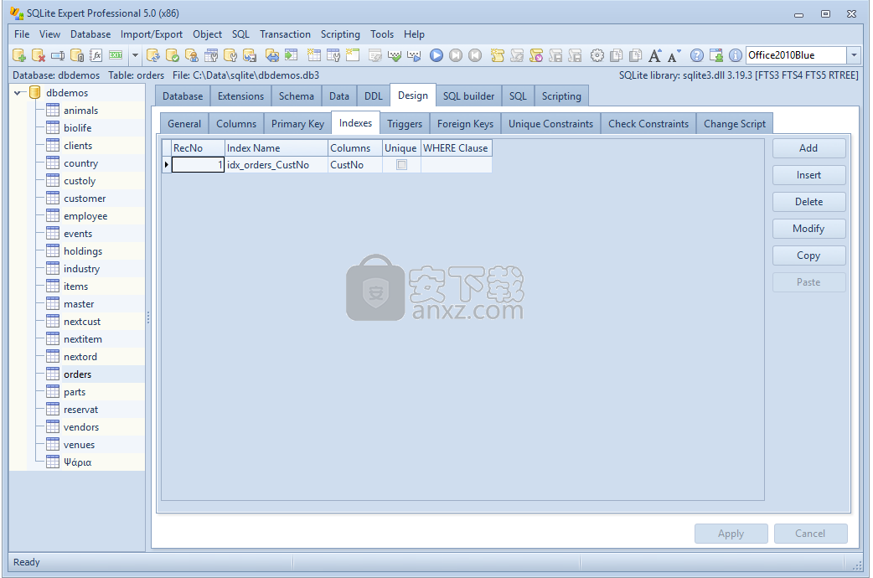Screen dimensions: 873x578
Task: Click the Copy button
Action: (809, 255)
